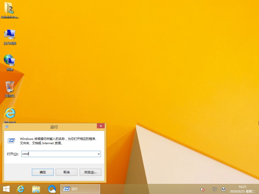This screenshot has height=194, width=259.
Task: Open File Explorer from the taskbar
Action: tap(36, 189)
